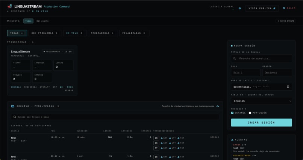Screen dimensions: 303x160
Task: Open Audiencia link on LinguaStream card
Action: [x=30, y=87]
